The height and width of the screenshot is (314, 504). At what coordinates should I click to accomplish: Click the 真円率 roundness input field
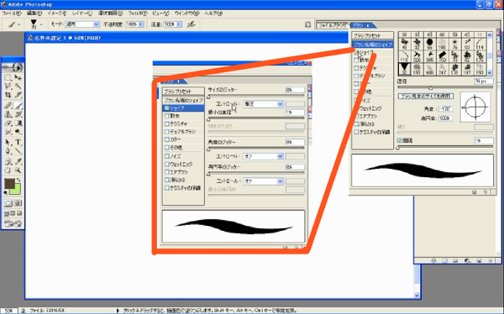(x=445, y=118)
